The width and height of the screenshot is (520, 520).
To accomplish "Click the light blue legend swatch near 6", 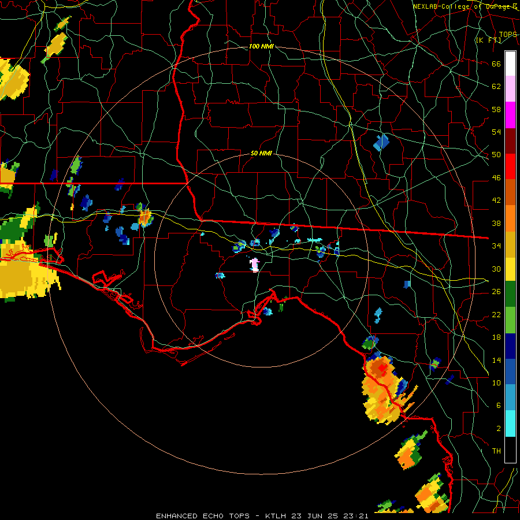I will pyautogui.click(x=510, y=398).
